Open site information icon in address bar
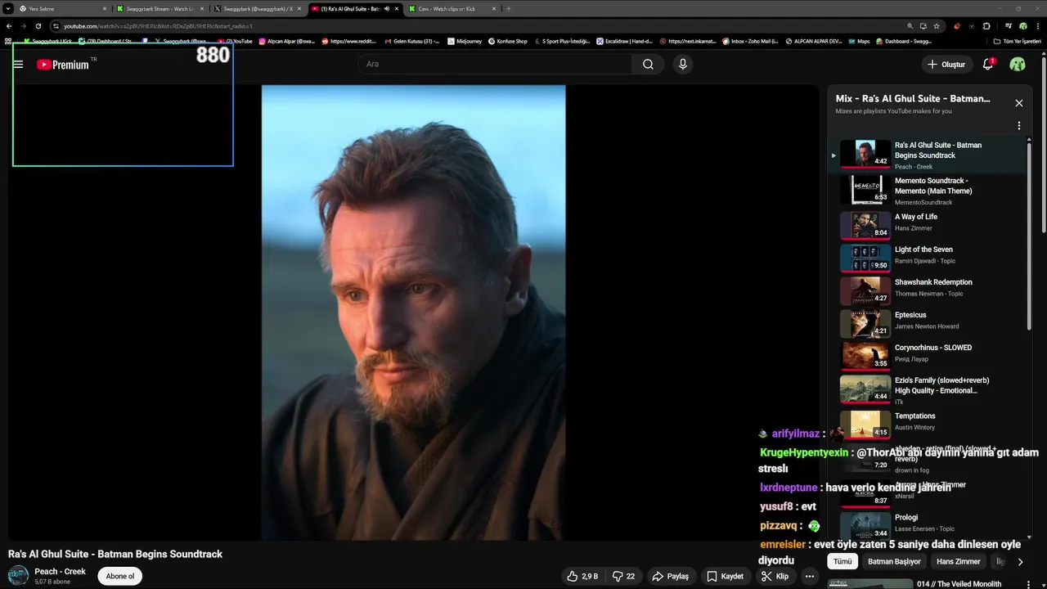Viewport: 1047px width, 589px height. (x=56, y=26)
